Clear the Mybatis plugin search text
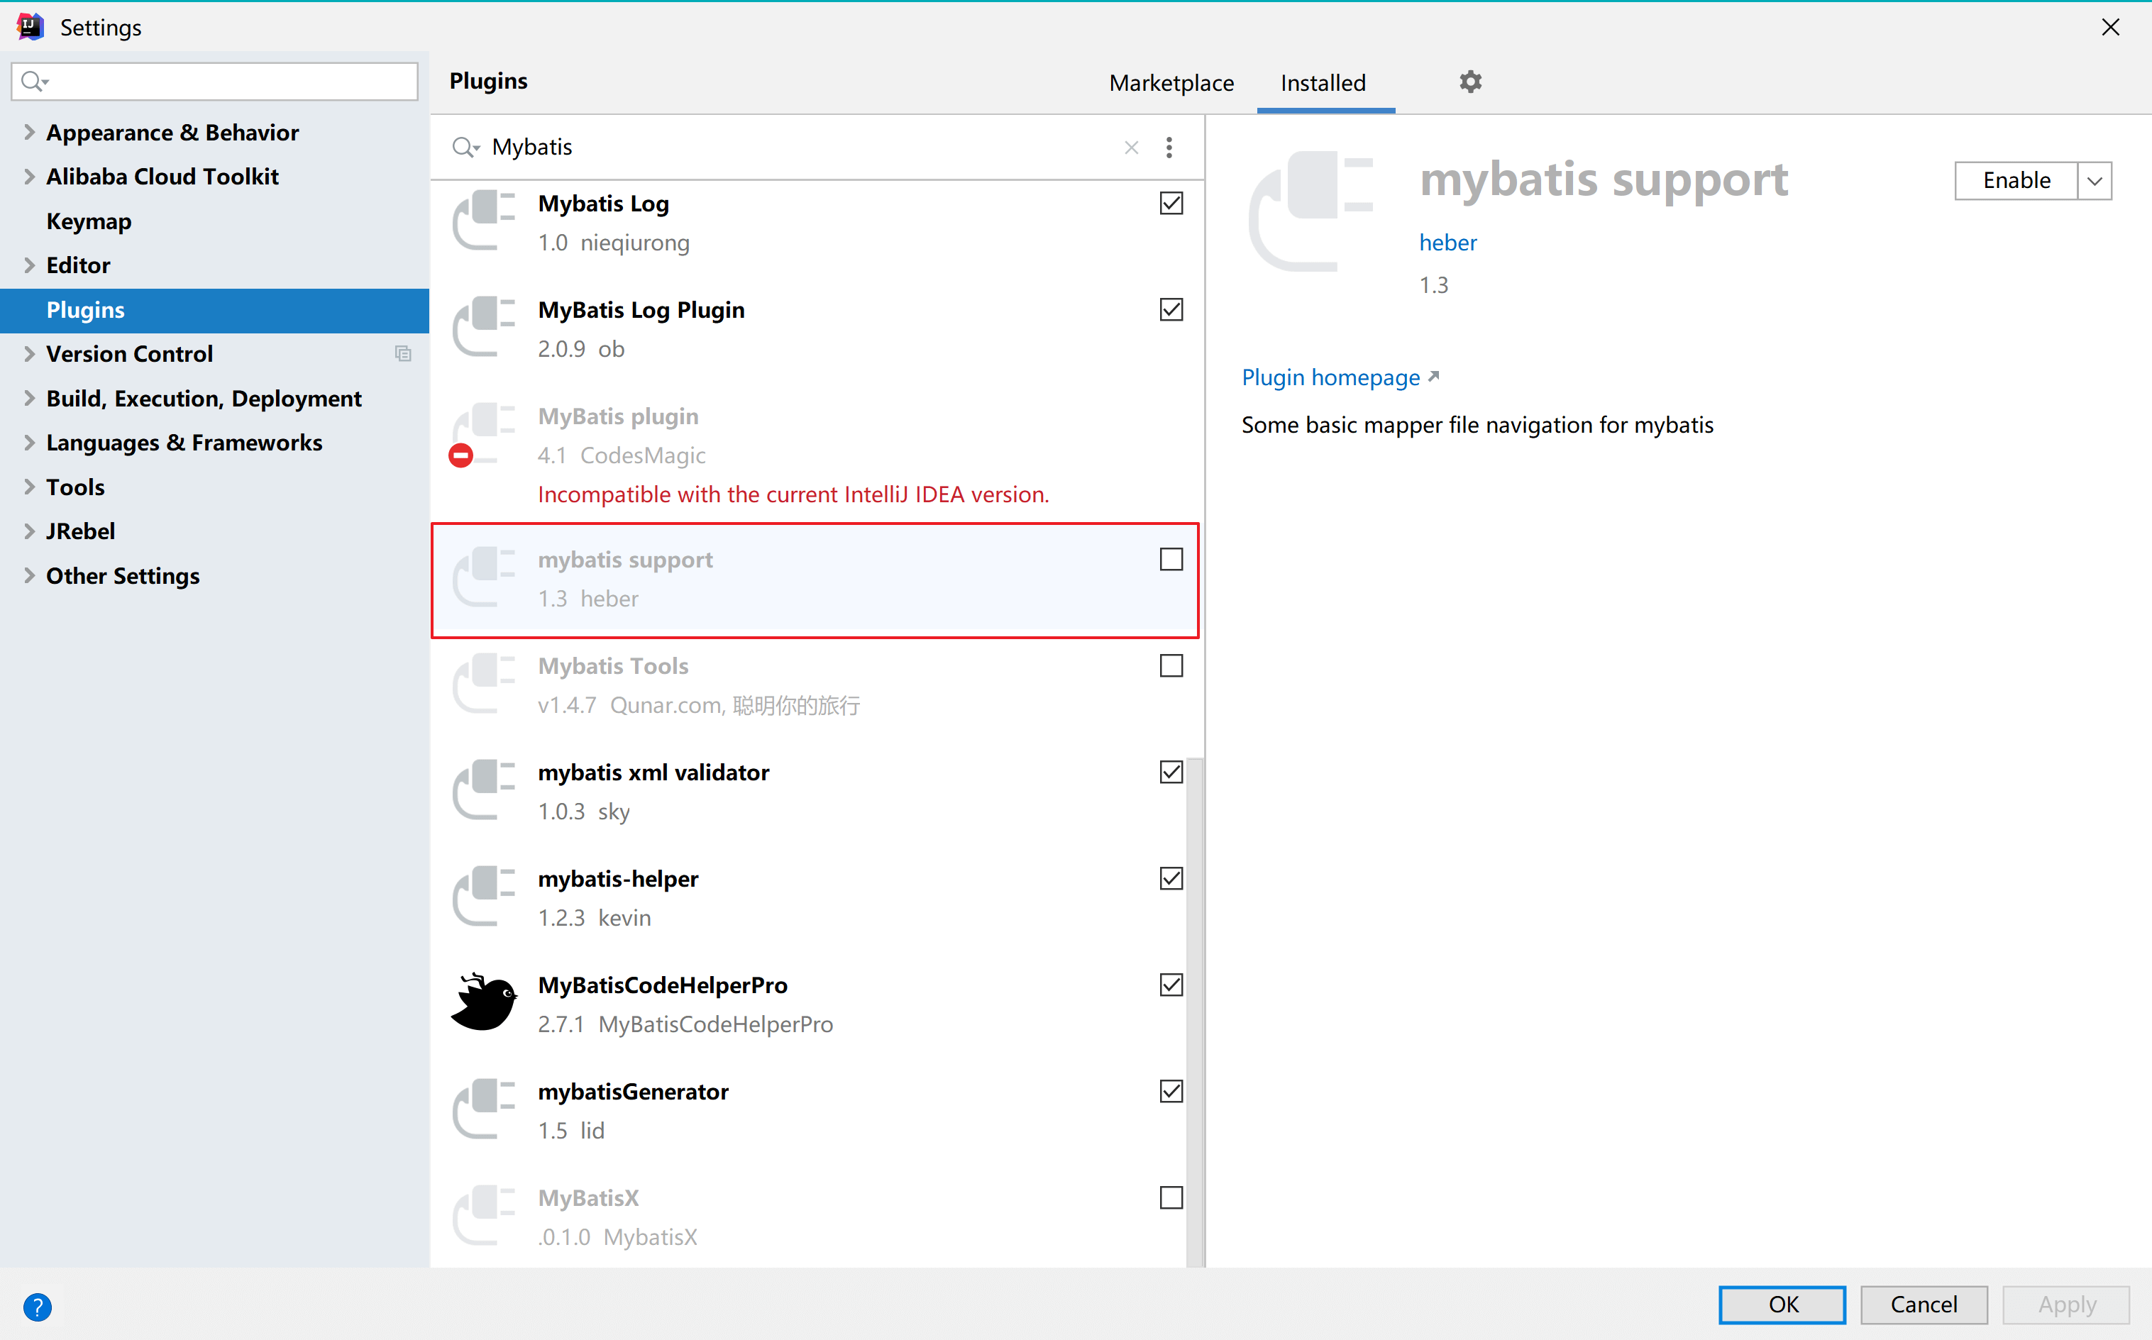This screenshot has width=2152, height=1340. pos(1131,147)
